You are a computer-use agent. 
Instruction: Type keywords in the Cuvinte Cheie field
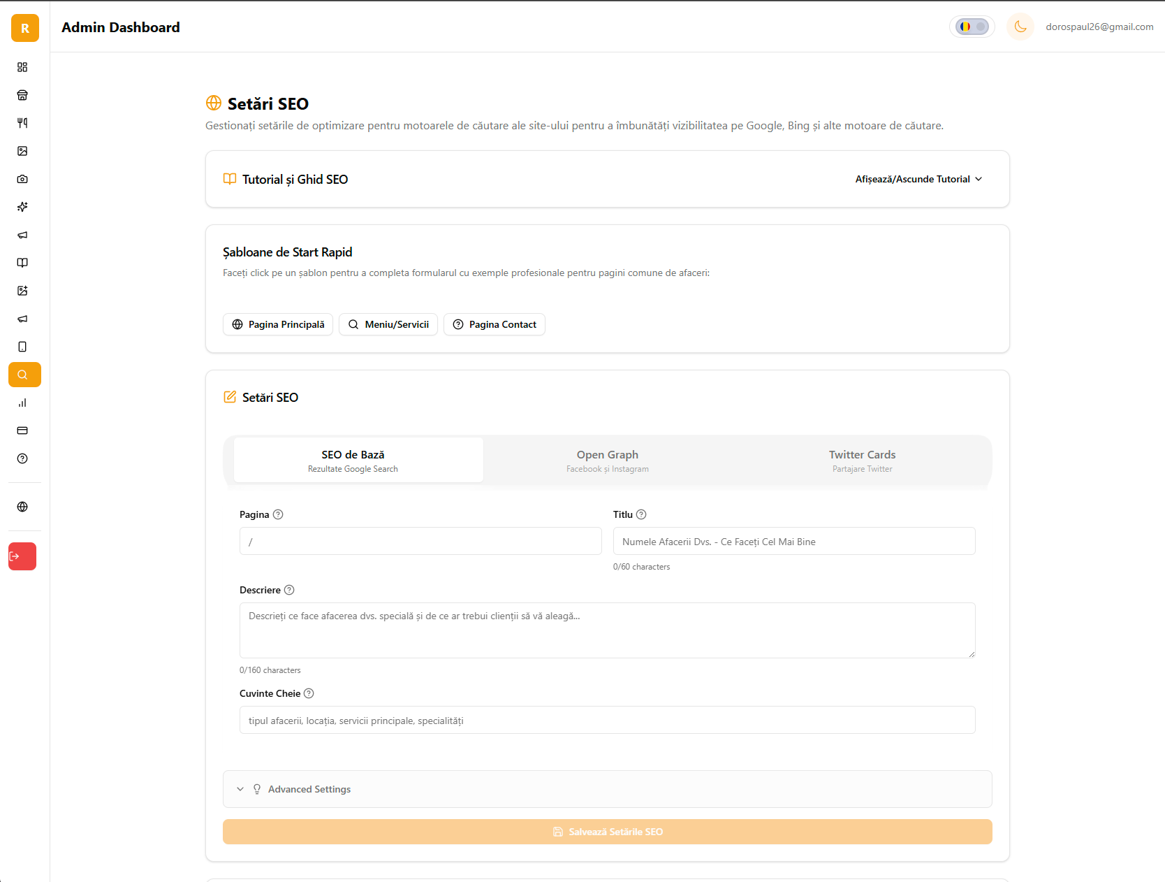point(607,720)
